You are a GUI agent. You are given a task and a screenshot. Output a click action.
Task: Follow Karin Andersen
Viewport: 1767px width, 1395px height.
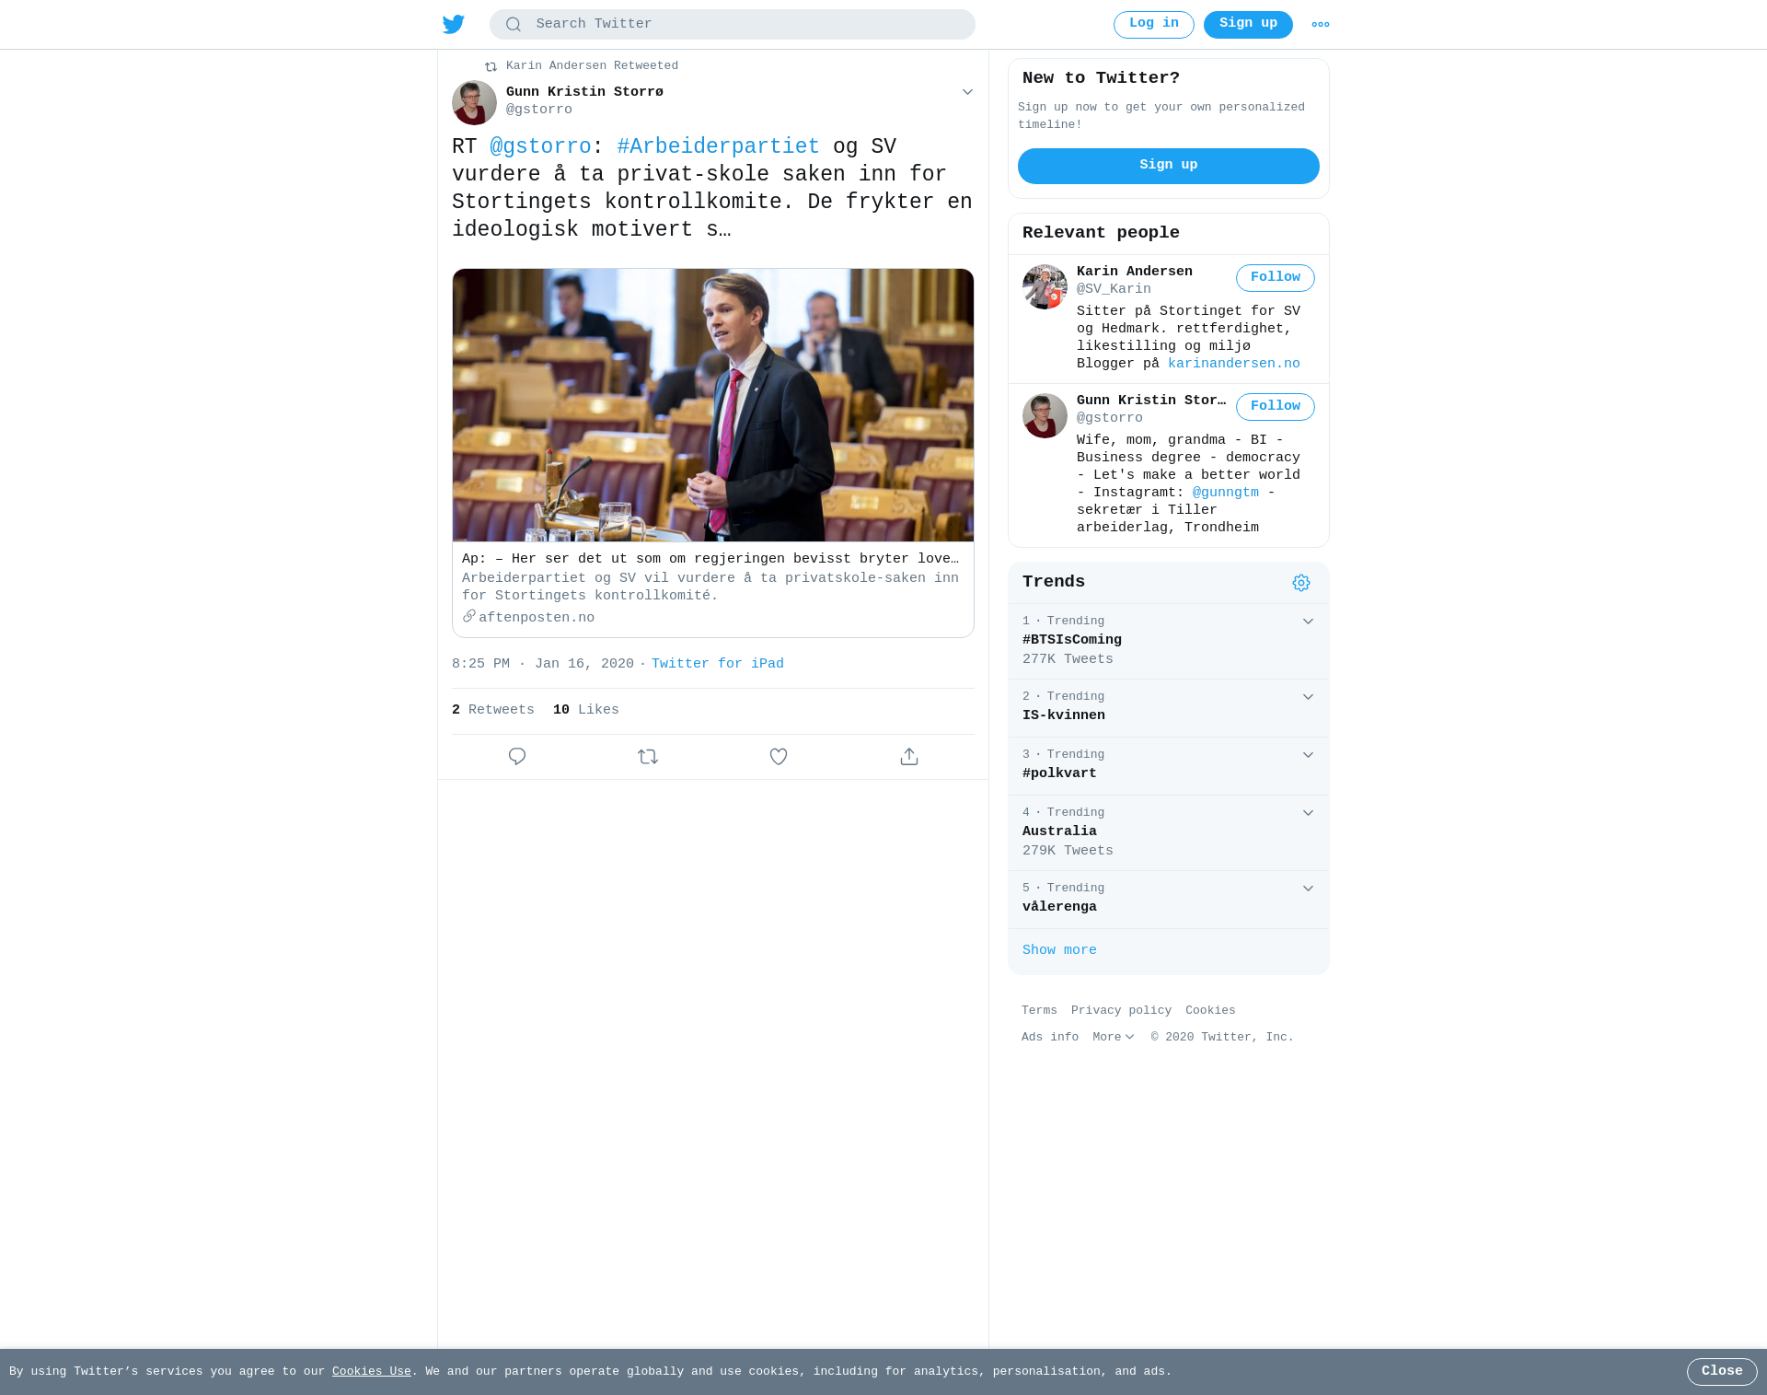click(x=1276, y=278)
